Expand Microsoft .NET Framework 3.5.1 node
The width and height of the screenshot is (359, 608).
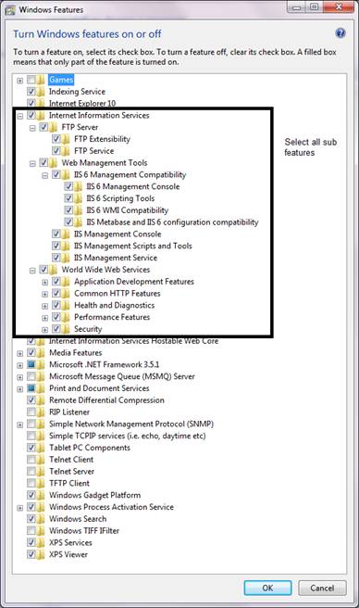point(19,365)
